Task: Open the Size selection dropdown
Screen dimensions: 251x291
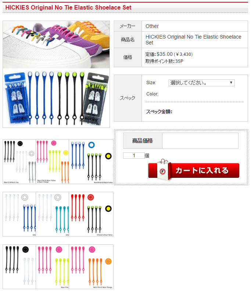Action: (201, 83)
